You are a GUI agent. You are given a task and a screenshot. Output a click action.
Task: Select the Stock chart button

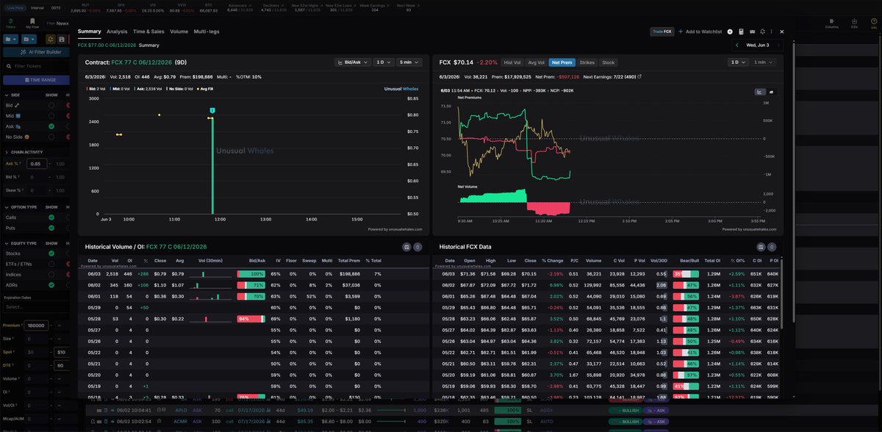click(x=609, y=62)
